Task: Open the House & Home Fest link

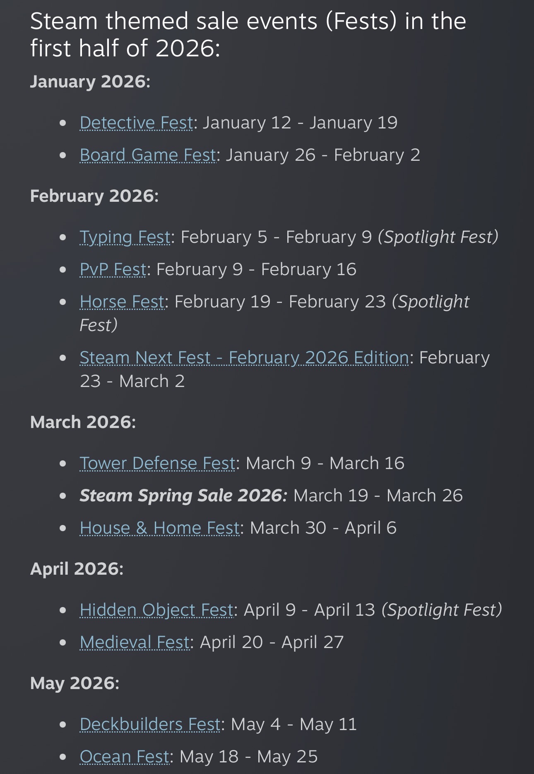Action: (x=160, y=528)
